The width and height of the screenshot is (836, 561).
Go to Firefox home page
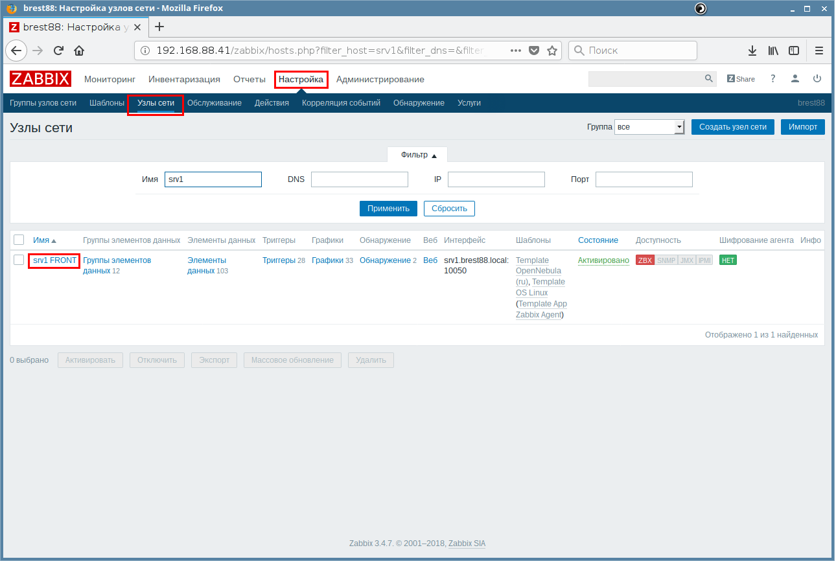point(79,51)
